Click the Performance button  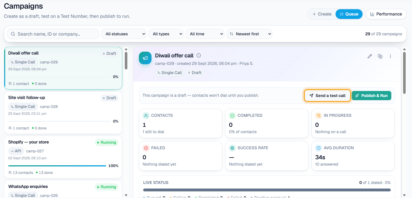click(386, 14)
